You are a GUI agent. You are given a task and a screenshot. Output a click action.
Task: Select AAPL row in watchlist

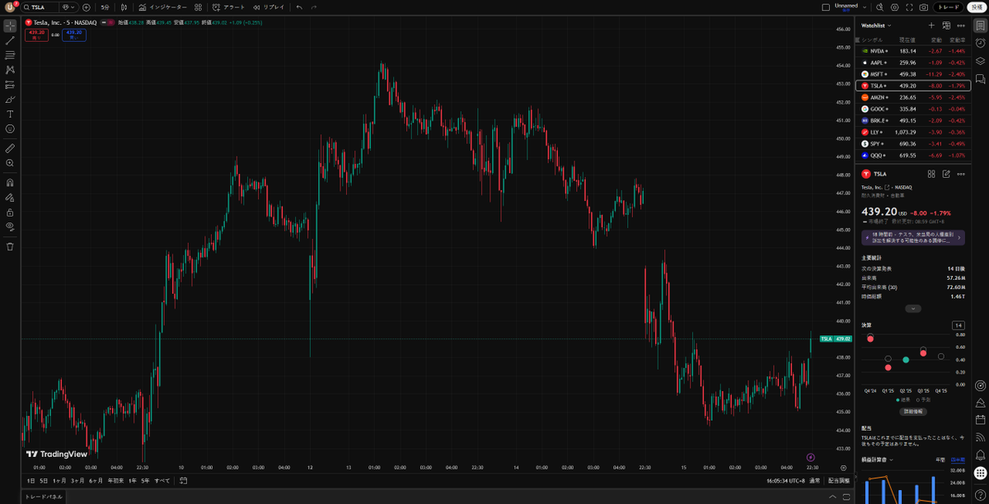pyautogui.click(x=912, y=63)
